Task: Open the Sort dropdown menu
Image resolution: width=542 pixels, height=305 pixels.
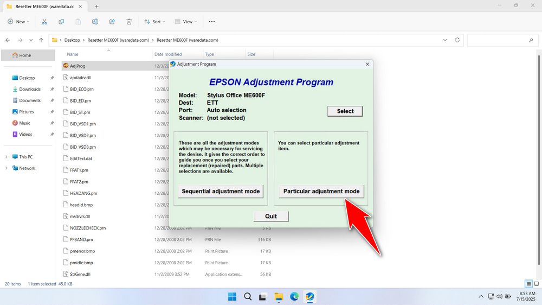Action: pos(154,22)
